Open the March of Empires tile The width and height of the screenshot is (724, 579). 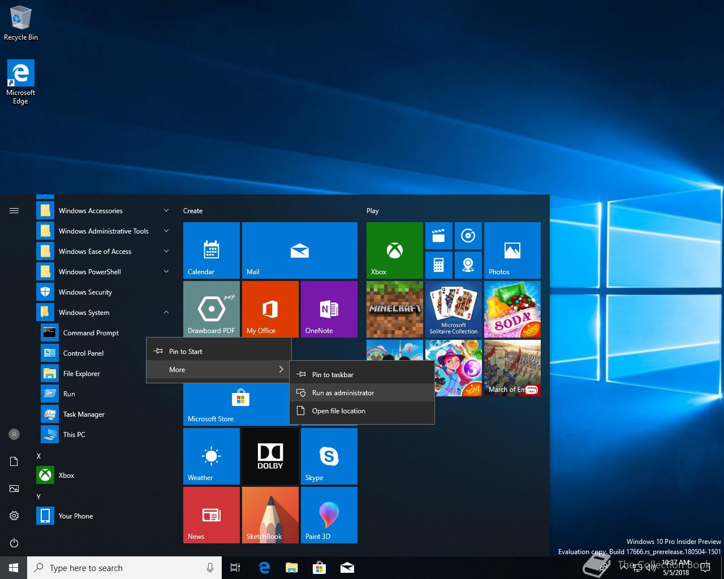pos(512,368)
